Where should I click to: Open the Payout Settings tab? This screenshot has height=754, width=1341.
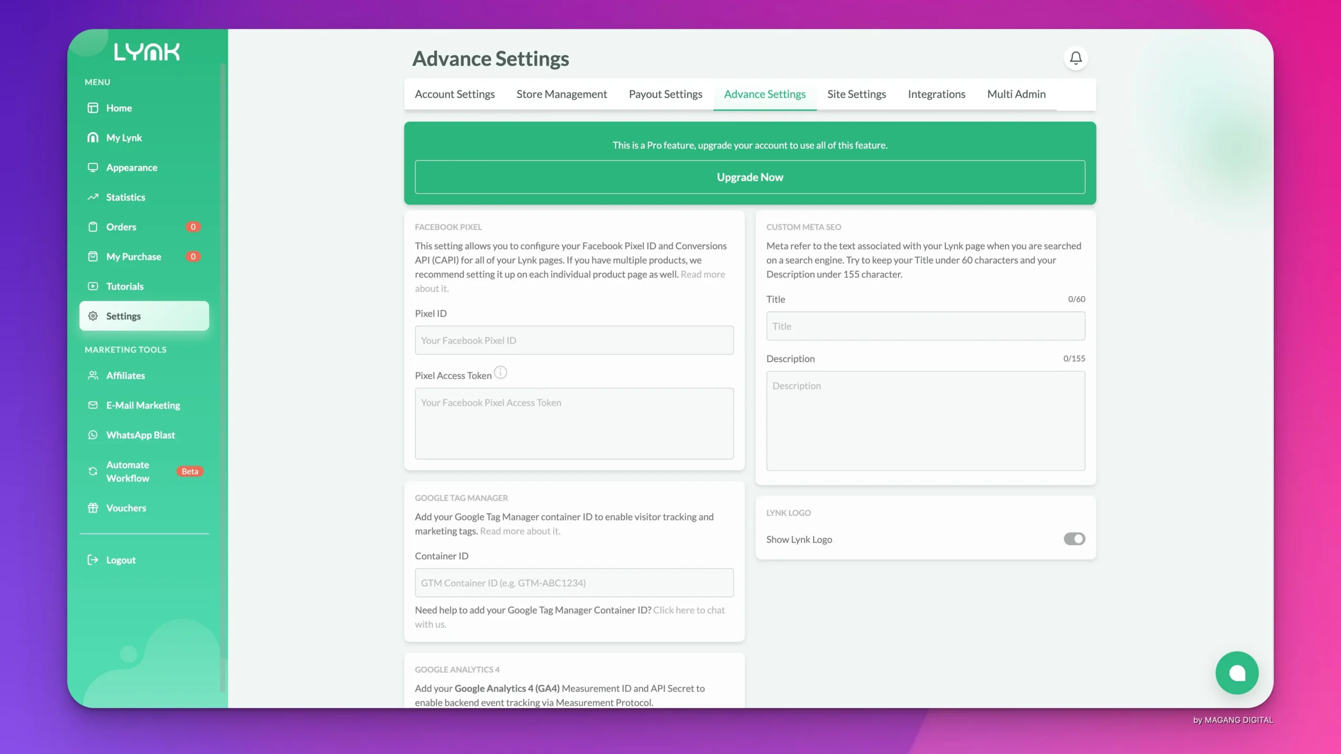(665, 94)
